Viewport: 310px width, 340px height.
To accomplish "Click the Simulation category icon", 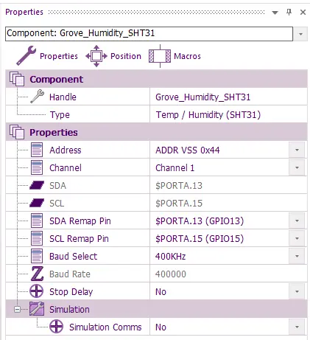I will pos(37,309).
